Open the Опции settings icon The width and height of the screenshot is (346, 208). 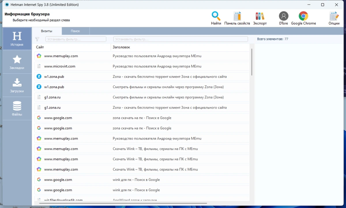click(x=334, y=16)
